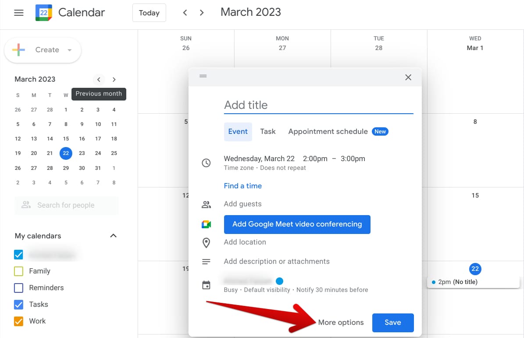This screenshot has height=338, width=524.
Task: Click the Add guests field
Action: coord(242,204)
